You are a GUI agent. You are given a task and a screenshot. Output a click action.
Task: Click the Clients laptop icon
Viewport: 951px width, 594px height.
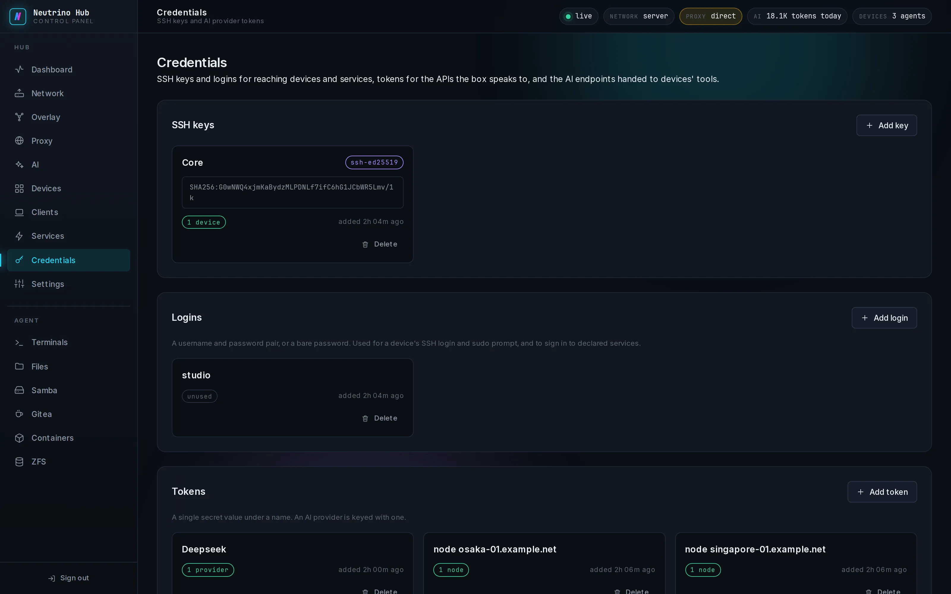[x=19, y=212]
